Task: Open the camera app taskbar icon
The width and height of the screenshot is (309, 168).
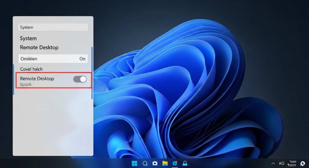Action: 155,163
